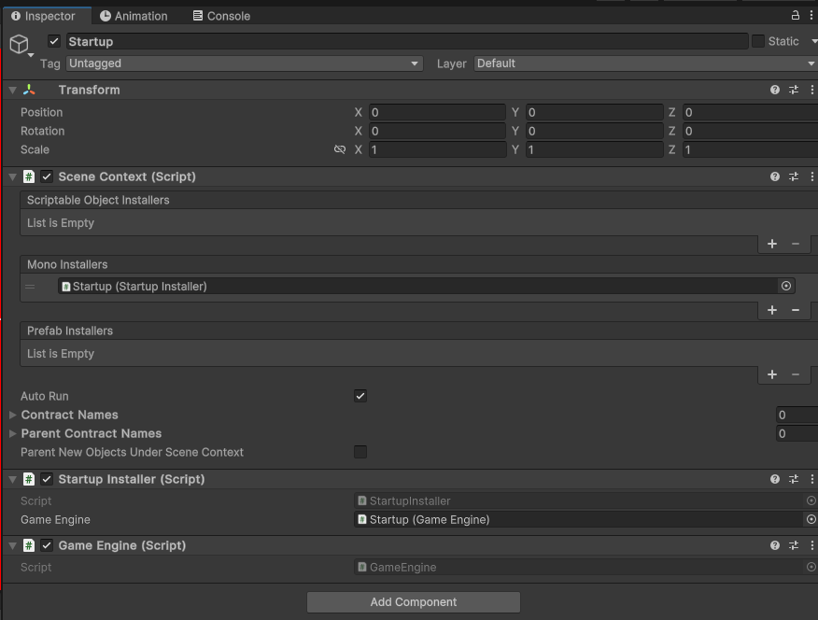Click the lock icon on the Inspector panel
Screen dimensions: 818x620
(x=795, y=16)
